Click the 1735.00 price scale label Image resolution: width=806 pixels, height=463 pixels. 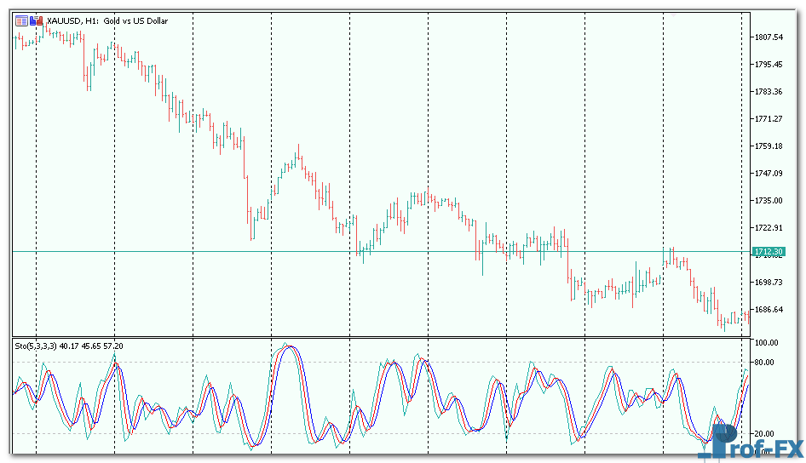(769, 201)
